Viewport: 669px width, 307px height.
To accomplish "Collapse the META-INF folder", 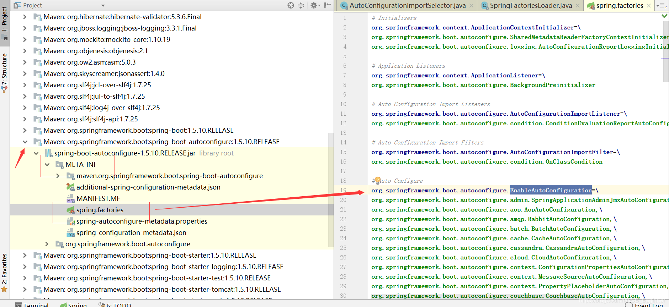I will tap(47, 164).
